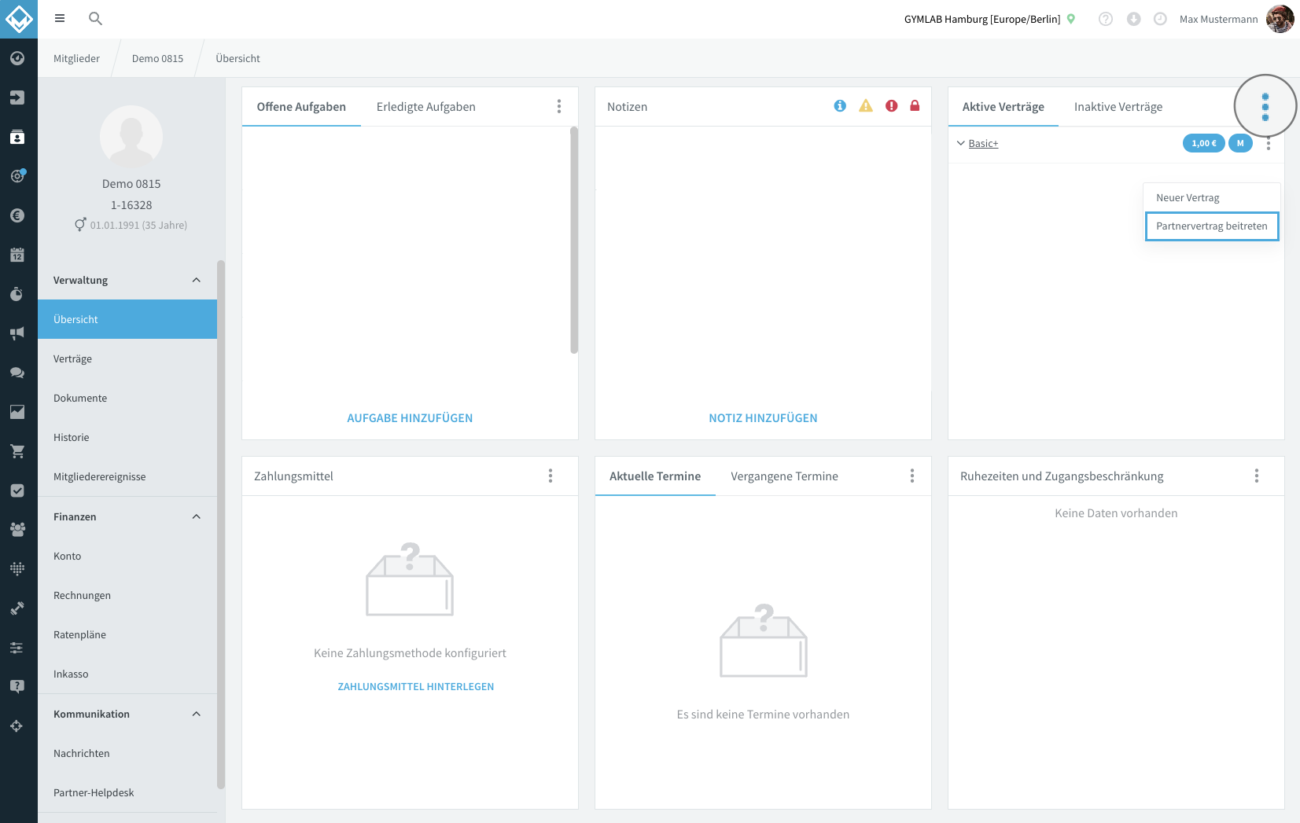Image resolution: width=1300 pixels, height=823 pixels.
Task: Click the Offene Aufgaben panel scrollbar
Action: click(574, 240)
